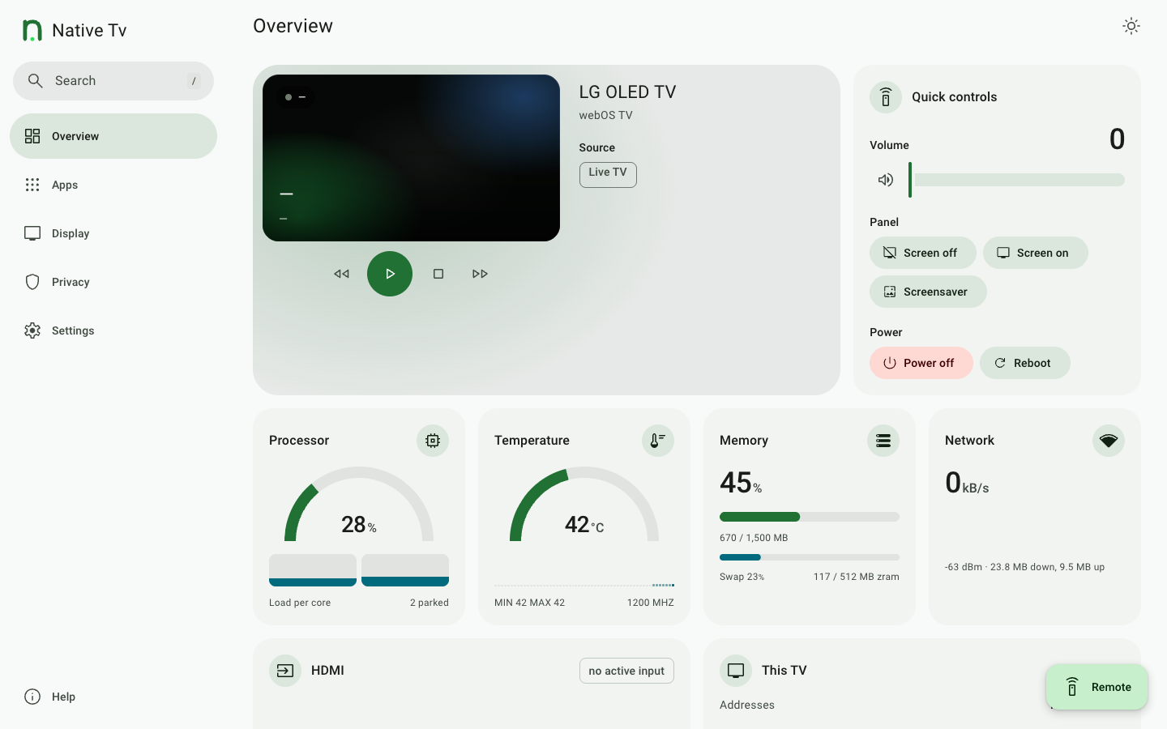
Task: Fast-forward playback
Action: pyautogui.click(x=480, y=274)
